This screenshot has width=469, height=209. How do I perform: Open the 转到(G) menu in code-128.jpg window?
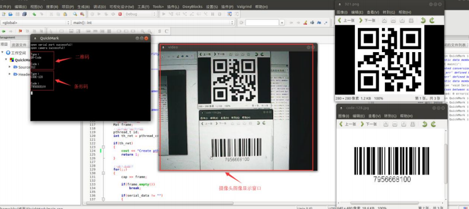coord(390,116)
